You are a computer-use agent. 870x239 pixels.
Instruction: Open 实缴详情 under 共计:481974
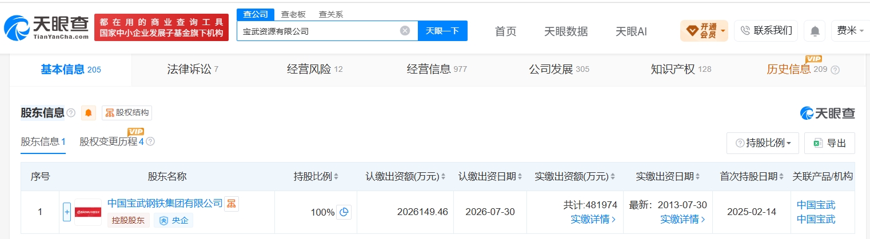(x=593, y=219)
